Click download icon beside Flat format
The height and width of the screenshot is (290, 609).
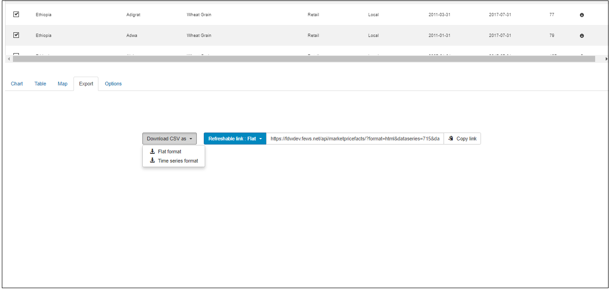click(x=152, y=151)
